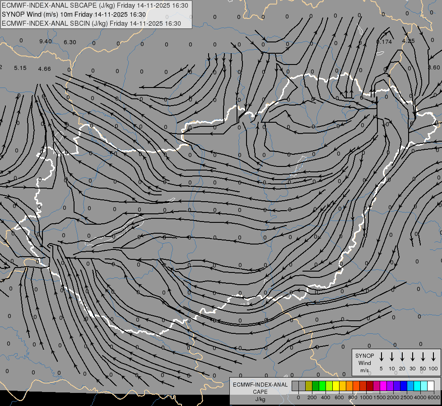Screen dimensions: 442x406
Task: Select the dark red swatch starting at 1000
Action: pyautogui.click(x=370, y=386)
